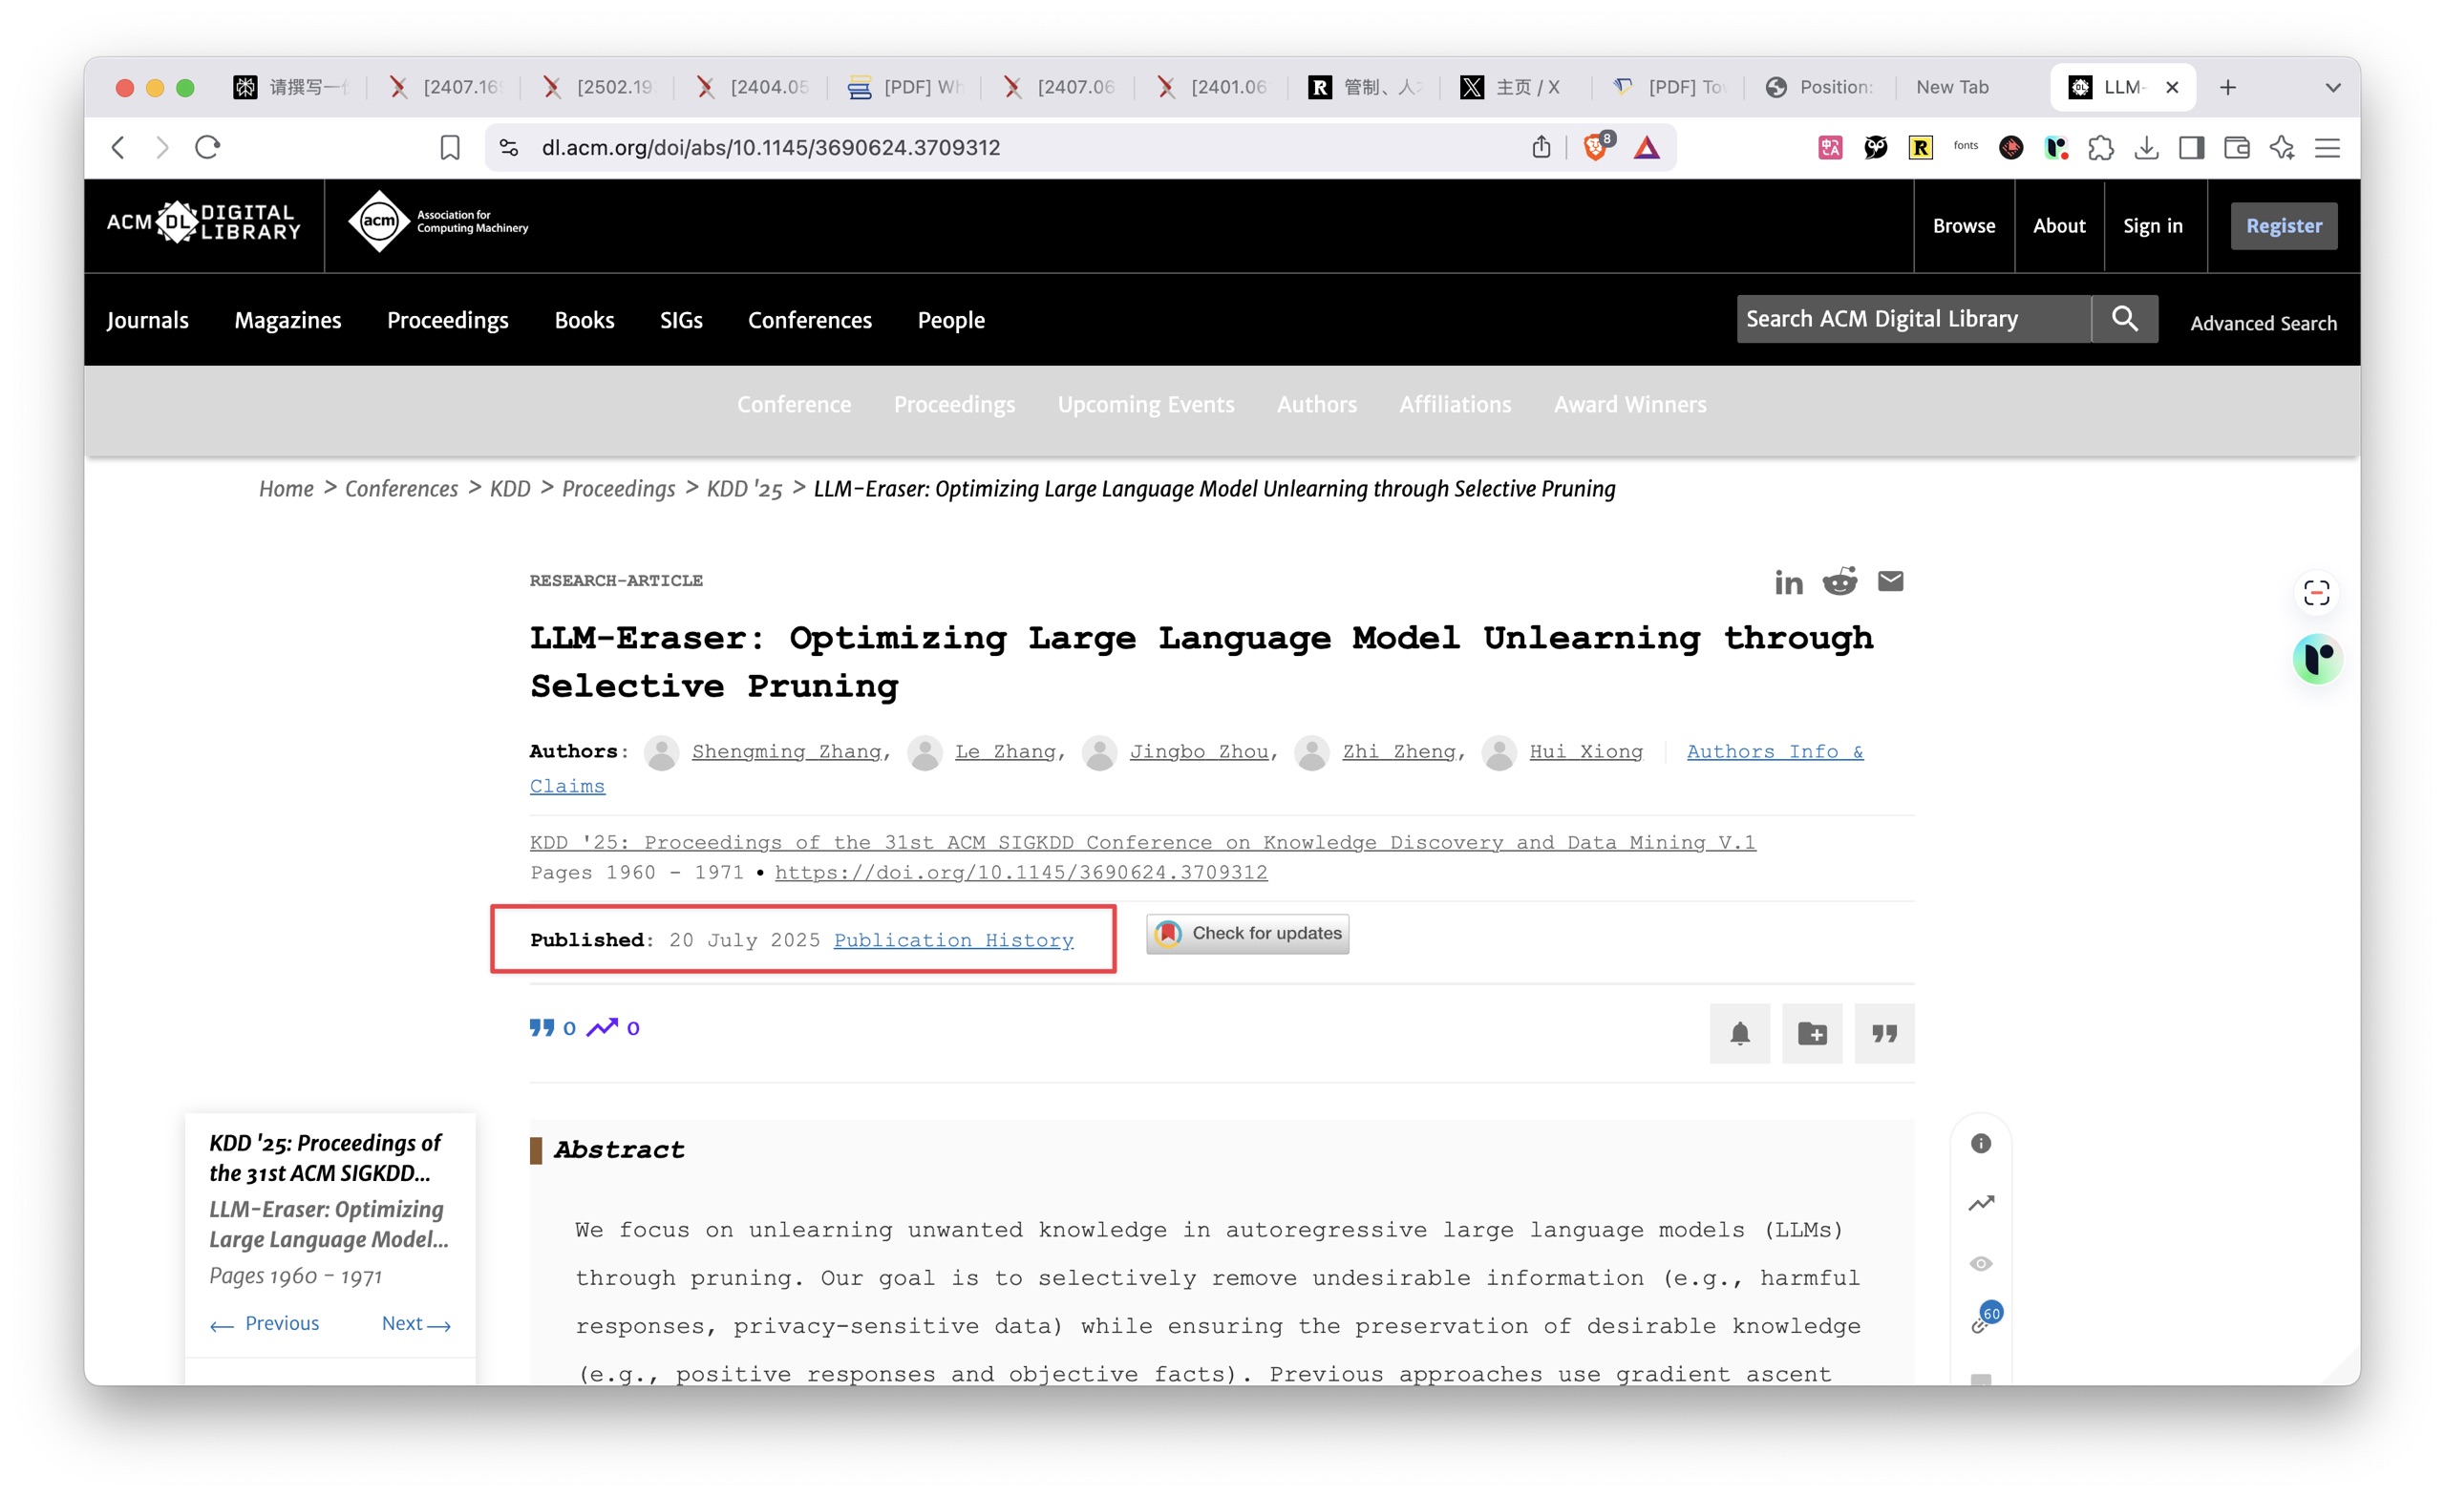
Task: Open the browser hamburger menu
Action: [2327, 148]
